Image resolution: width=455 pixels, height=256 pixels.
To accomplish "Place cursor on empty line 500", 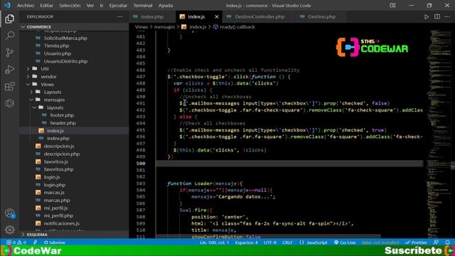I will 289,164.
